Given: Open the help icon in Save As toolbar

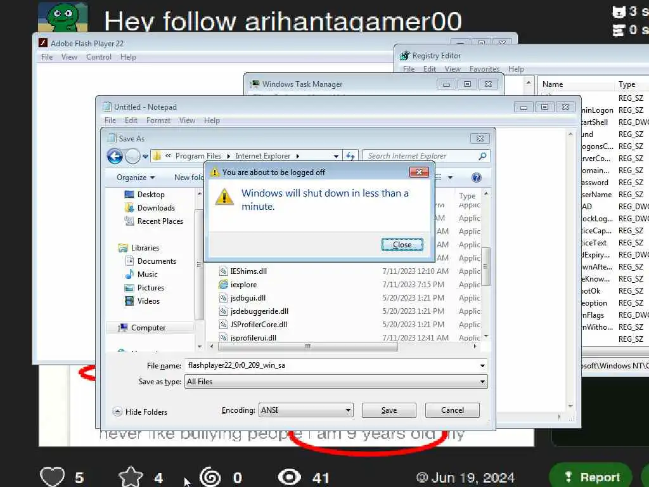Looking at the screenshot, I should click(477, 178).
